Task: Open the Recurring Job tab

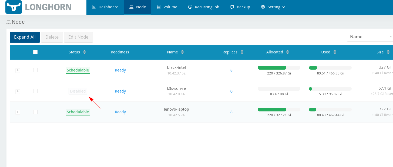Action: pos(204,7)
